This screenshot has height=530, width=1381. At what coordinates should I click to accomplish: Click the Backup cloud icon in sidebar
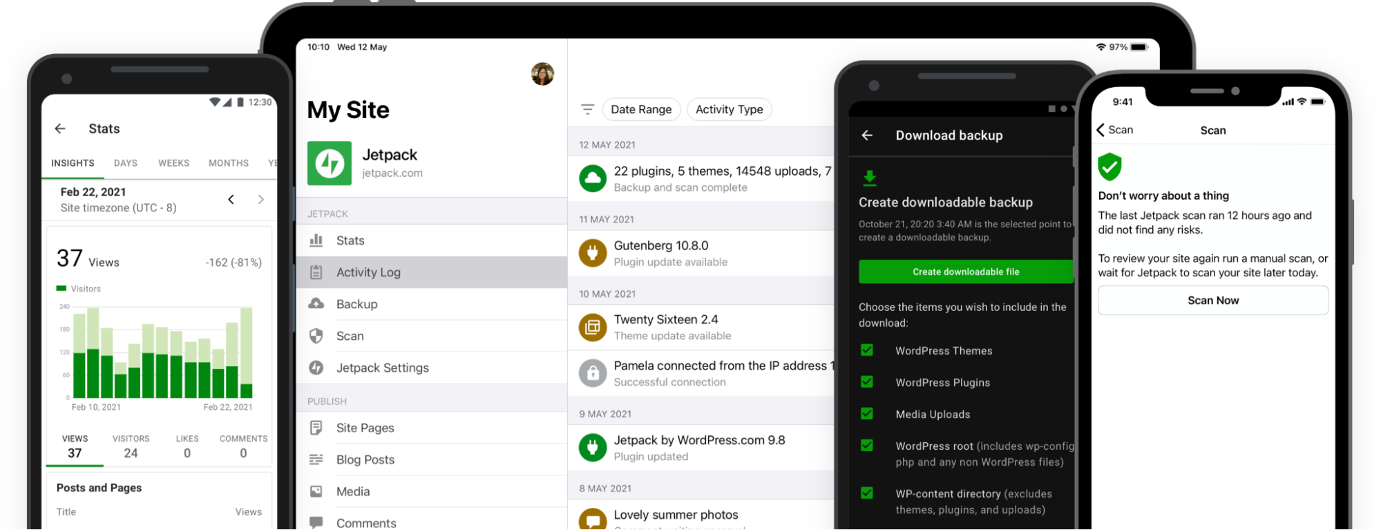click(x=316, y=304)
